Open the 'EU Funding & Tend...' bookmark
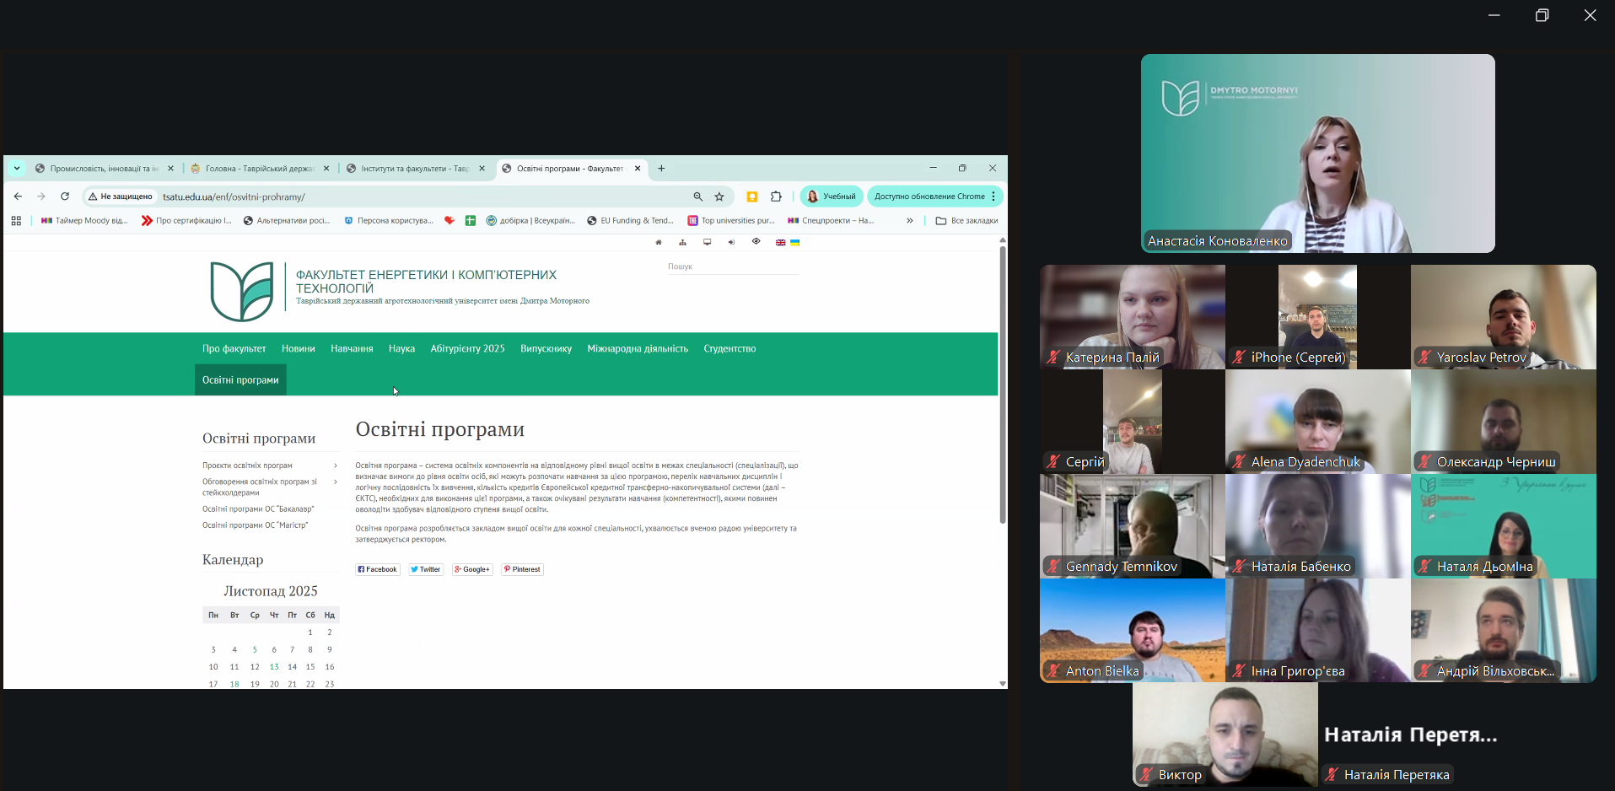The height and width of the screenshot is (791, 1615). pyautogui.click(x=631, y=221)
